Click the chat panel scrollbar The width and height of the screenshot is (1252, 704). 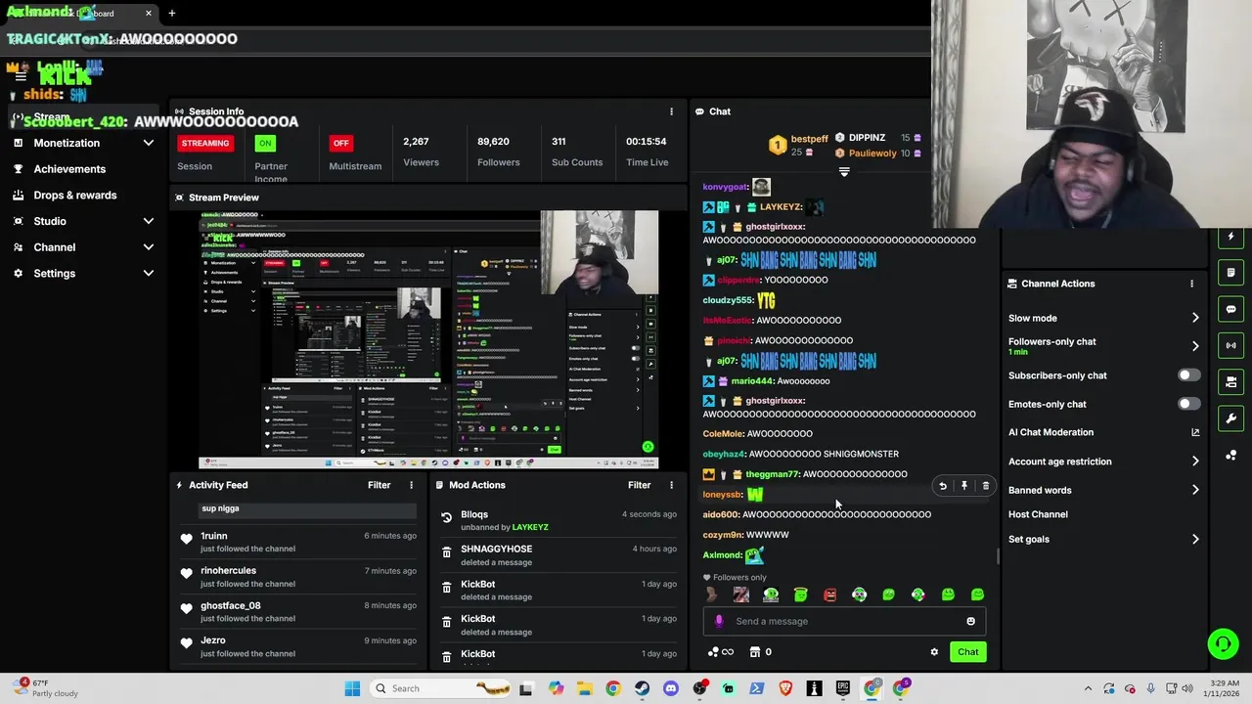click(x=998, y=556)
